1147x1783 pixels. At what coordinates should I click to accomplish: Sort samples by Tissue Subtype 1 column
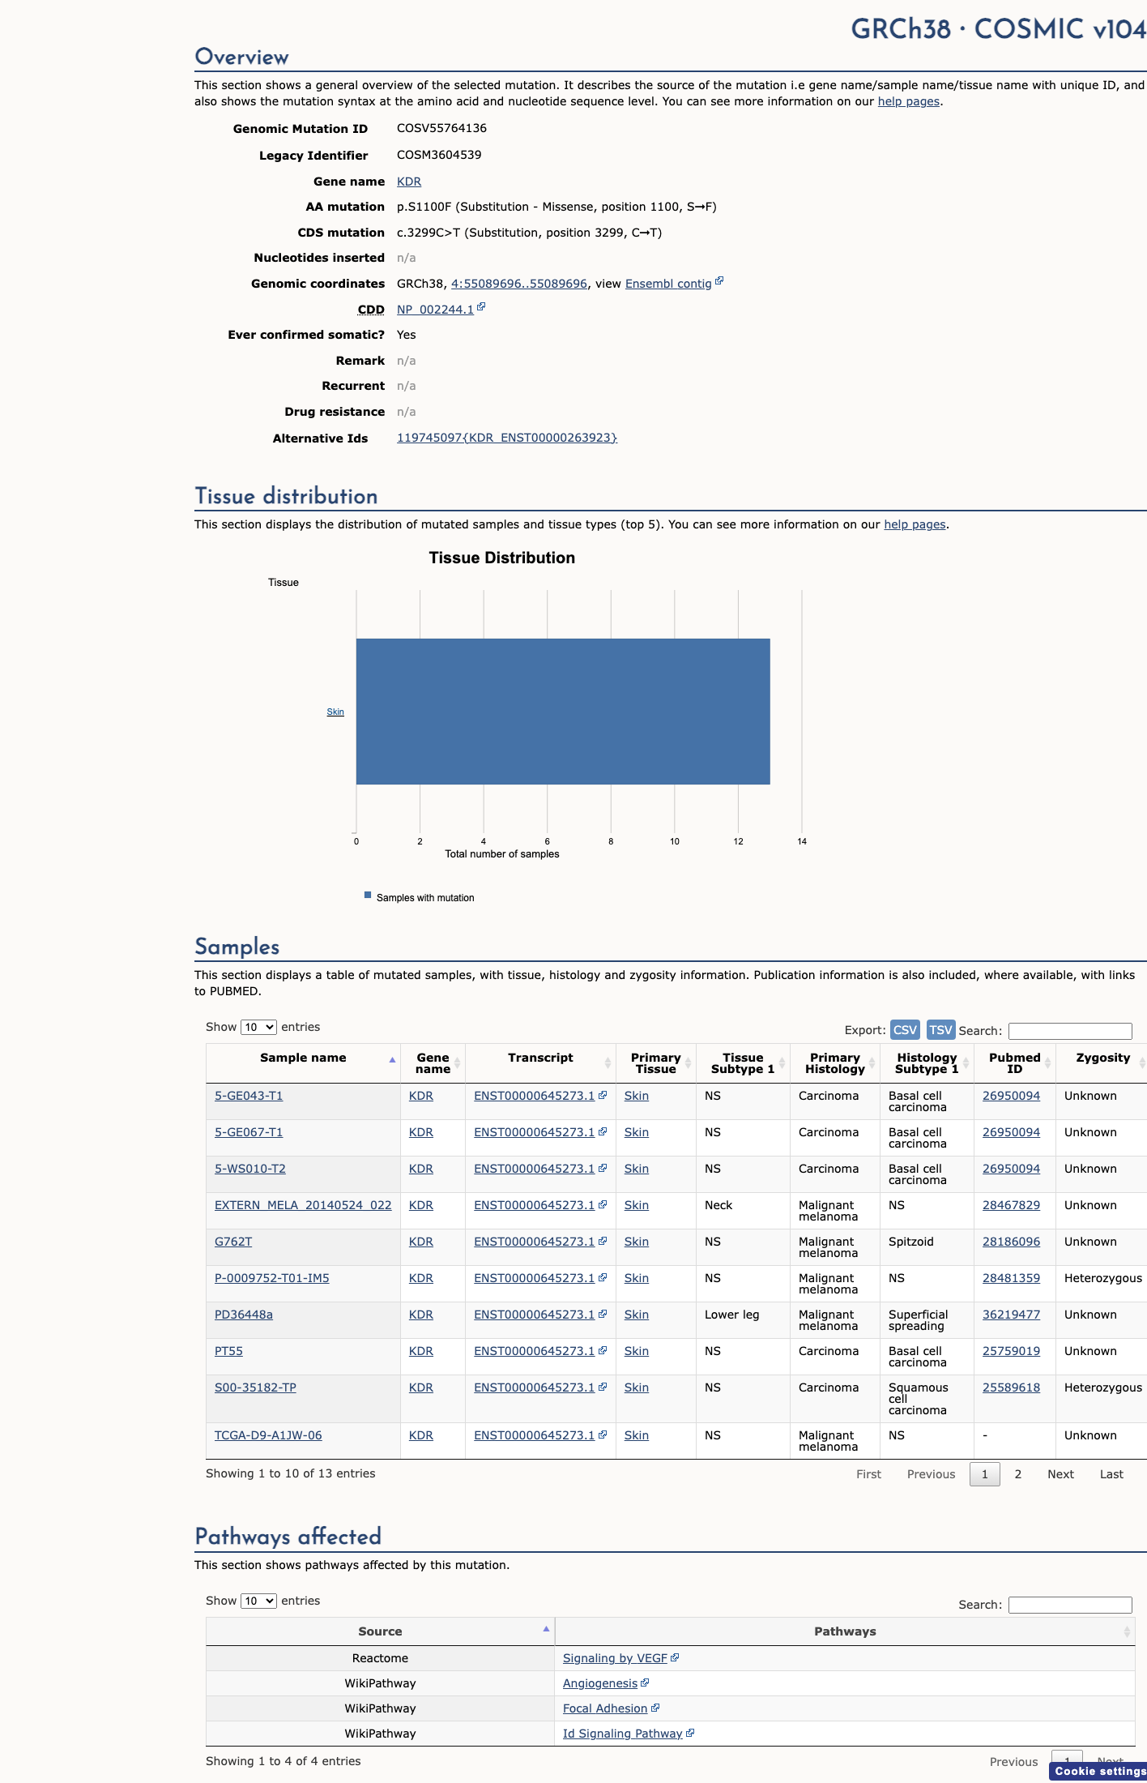(x=743, y=1063)
